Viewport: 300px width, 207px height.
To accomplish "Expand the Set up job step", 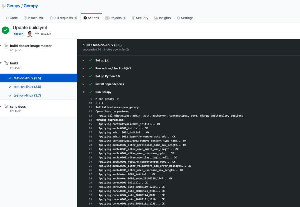I will coord(83,60).
